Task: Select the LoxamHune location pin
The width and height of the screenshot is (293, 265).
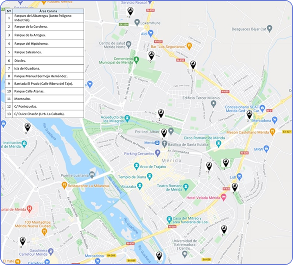Action: click(137, 22)
